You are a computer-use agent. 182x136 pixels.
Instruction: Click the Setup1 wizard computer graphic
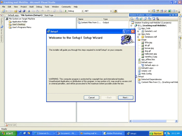tap(127, 40)
